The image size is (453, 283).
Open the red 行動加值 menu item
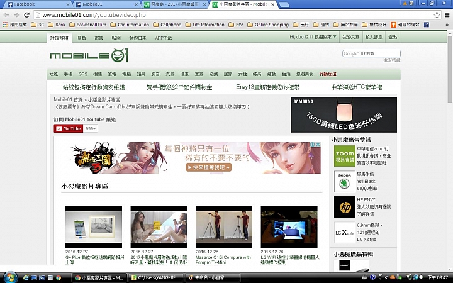click(328, 74)
